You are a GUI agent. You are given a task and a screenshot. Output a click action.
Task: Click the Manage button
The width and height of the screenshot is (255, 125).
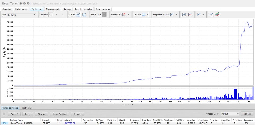[247, 114]
